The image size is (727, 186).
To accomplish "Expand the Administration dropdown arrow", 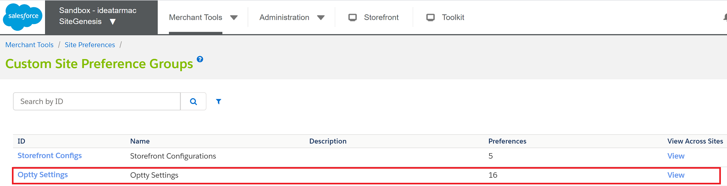I will (x=321, y=18).
